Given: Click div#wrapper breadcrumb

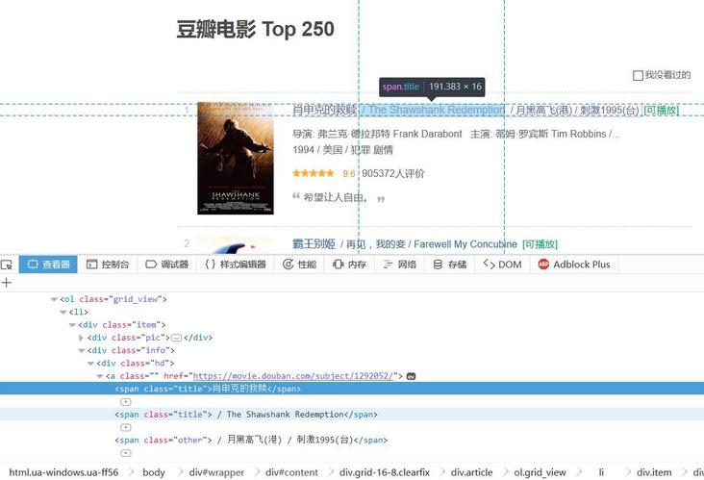Looking at the screenshot, I should (x=216, y=472).
